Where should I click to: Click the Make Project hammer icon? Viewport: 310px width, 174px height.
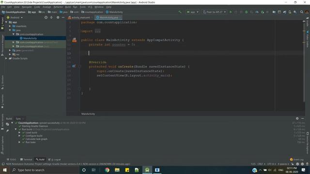tap(180, 12)
